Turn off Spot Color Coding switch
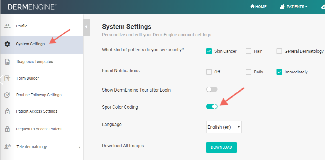The image size is (325, 160). click(x=212, y=106)
